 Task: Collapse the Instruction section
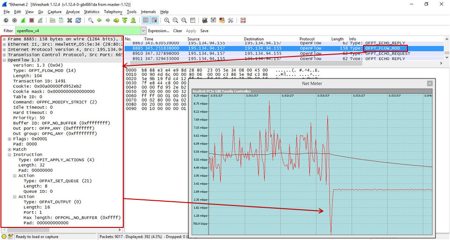pyautogui.click(x=10, y=155)
